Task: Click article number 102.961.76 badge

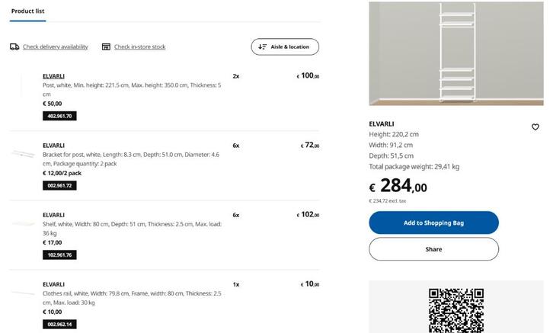Action: click(x=59, y=255)
